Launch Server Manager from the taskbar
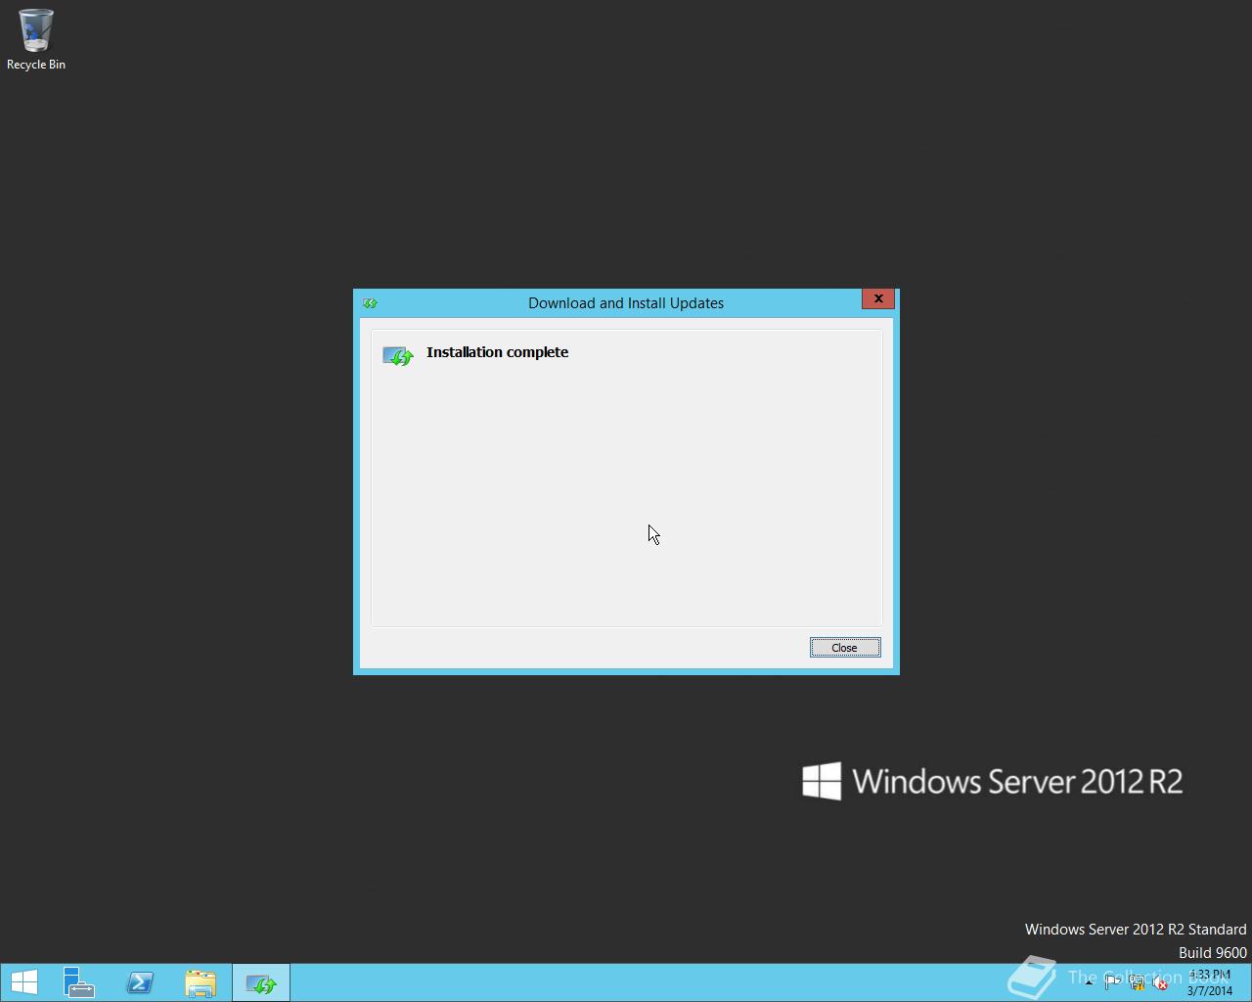This screenshot has width=1252, height=1002. (x=79, y=982)
